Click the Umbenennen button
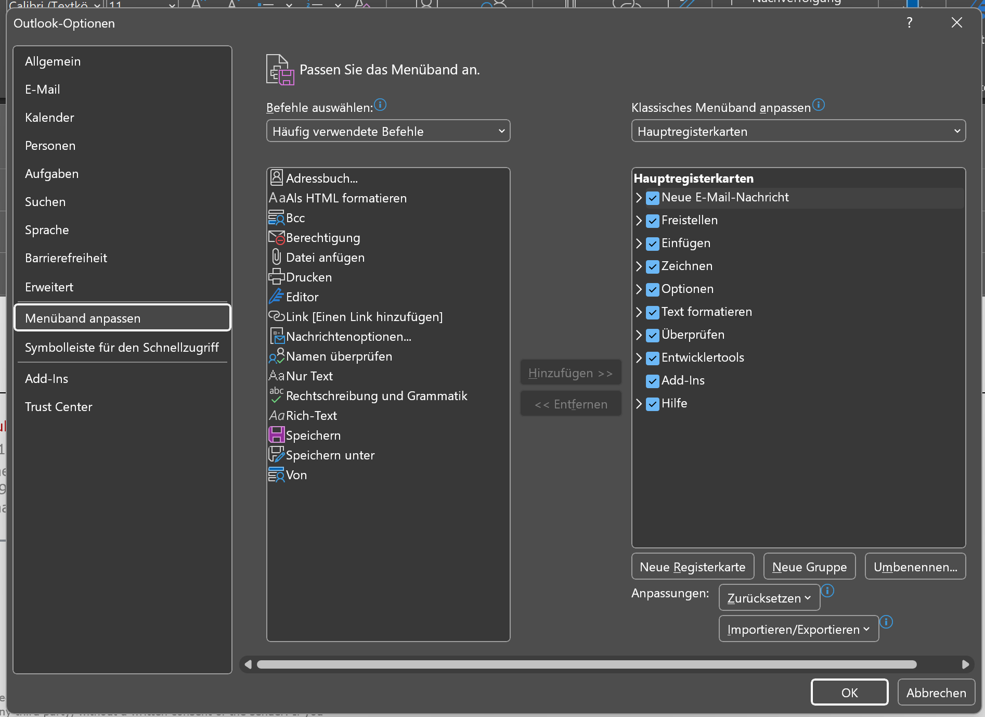985x717 pixels. point(915,567)
